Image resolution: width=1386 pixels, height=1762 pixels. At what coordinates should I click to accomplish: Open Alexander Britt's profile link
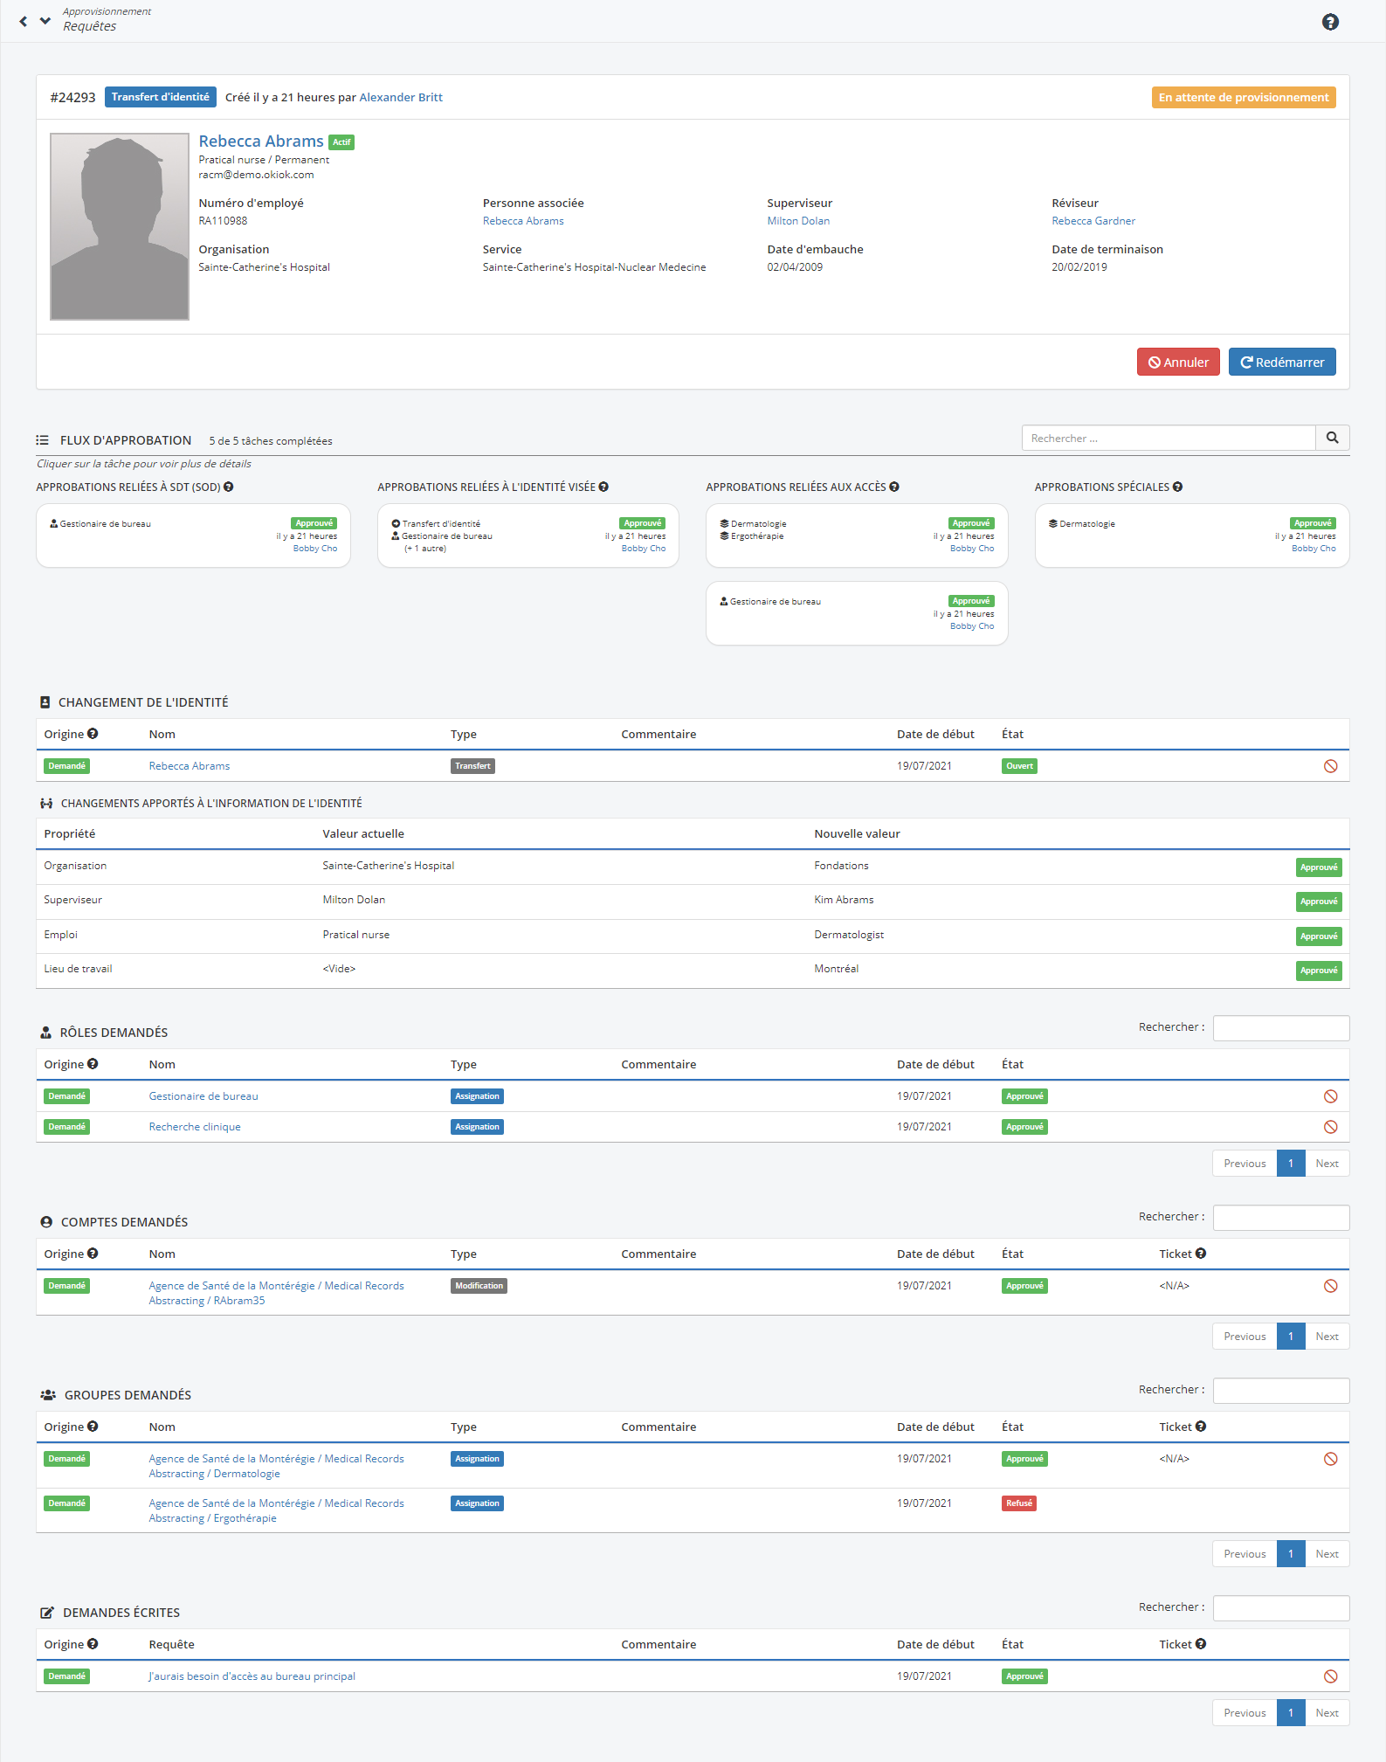(400, 97)
